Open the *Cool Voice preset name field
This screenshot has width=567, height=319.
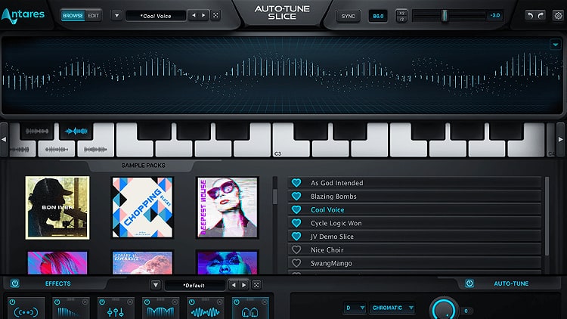point(156,16)
